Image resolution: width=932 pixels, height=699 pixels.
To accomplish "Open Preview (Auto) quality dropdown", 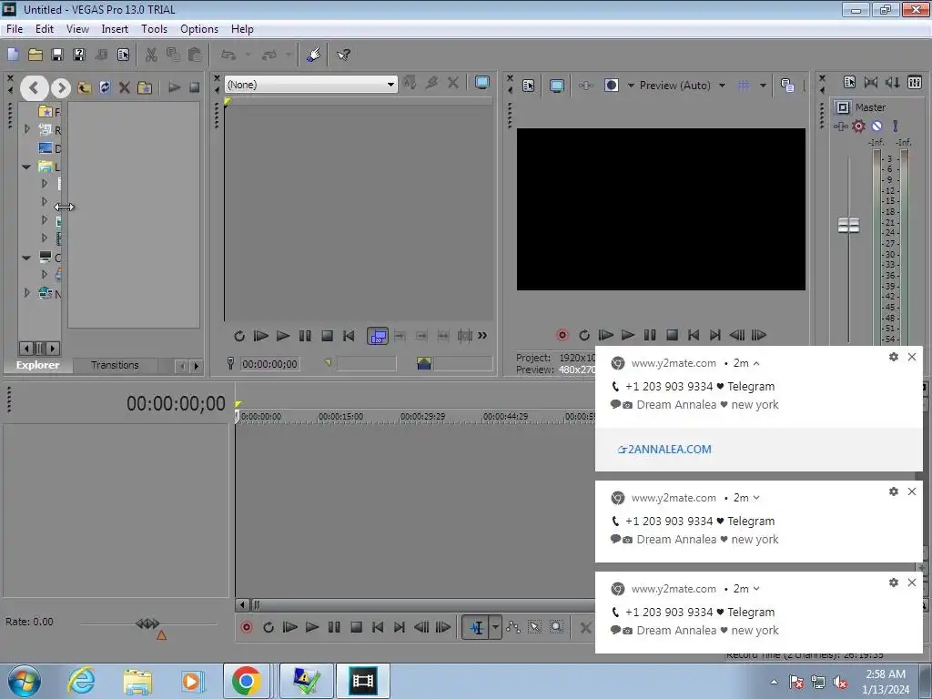I will [x=722, y=86].
